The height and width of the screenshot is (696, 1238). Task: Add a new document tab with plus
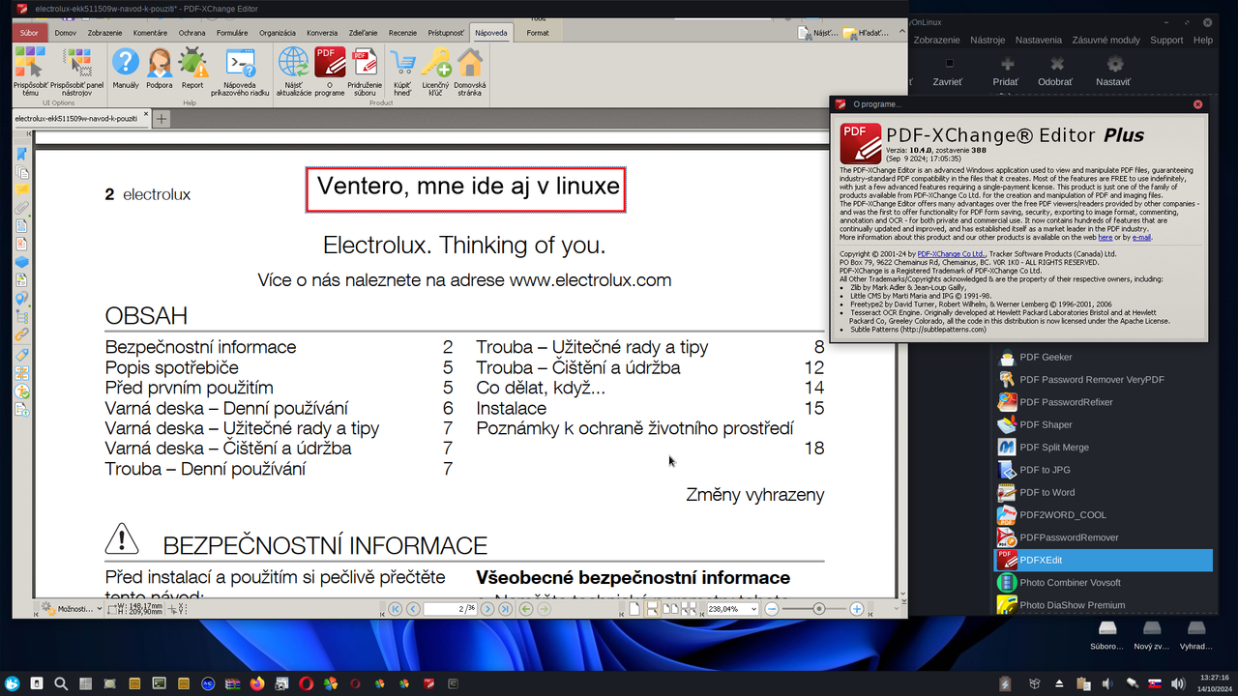click(x=162, y=119)
